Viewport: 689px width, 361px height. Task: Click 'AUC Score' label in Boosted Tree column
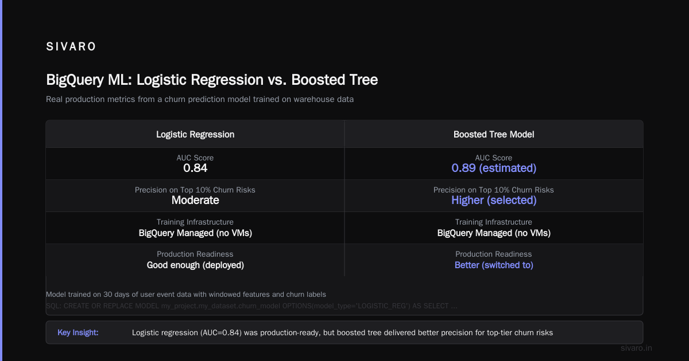(x=494, y=158)
